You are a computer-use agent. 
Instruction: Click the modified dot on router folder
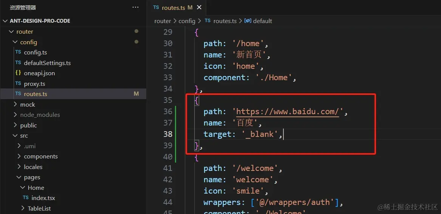(136, 31)
